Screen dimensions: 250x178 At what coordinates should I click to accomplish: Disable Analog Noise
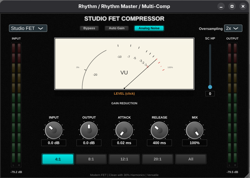[149, 28]
